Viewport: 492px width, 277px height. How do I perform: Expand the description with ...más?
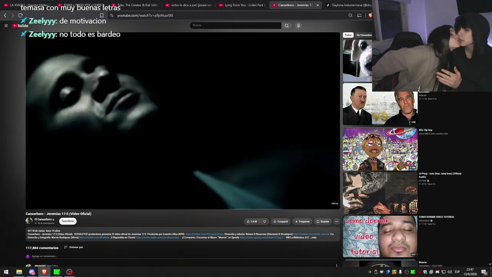tap(312, 237)
